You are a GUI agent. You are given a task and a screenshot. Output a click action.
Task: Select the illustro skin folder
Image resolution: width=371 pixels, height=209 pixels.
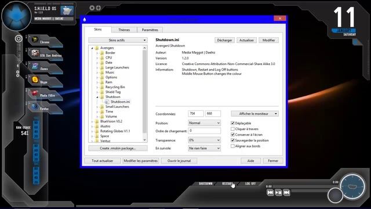[105, 127]
